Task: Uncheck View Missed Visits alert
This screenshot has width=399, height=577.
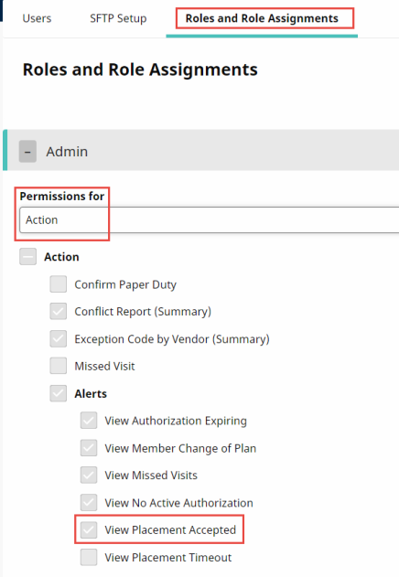Action: 89,475
